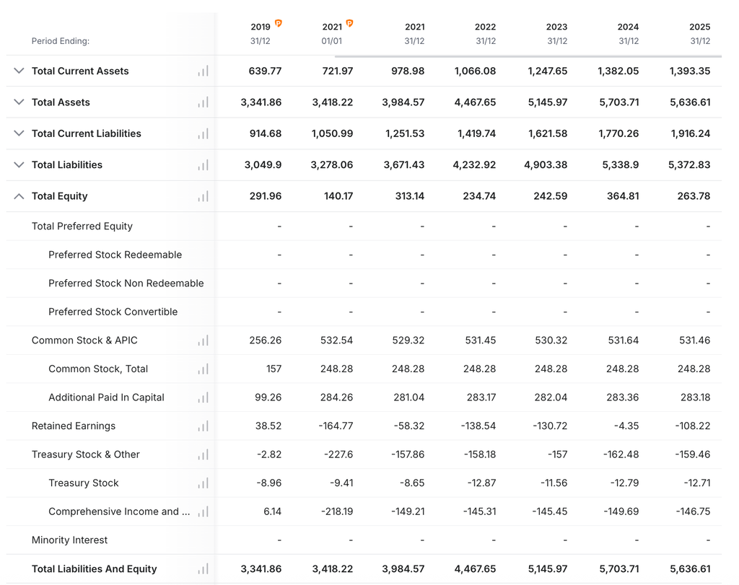Show chart for Total Liabilities And Equity
The height and width of the screenshot is (585, 739).
(203, 569)
